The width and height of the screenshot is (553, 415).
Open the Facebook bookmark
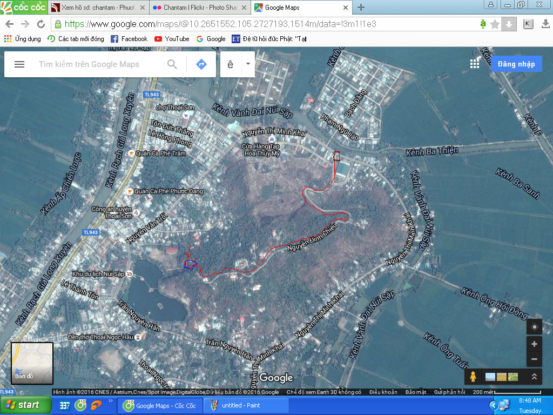pyautogui.click(x=129, y=39)
